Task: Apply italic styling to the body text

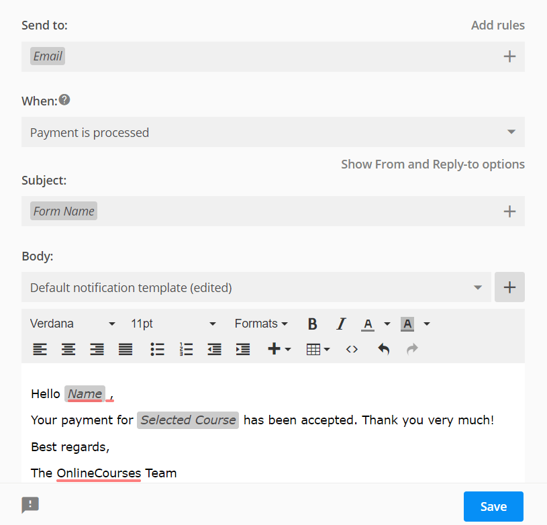Action: pos(341,324)
